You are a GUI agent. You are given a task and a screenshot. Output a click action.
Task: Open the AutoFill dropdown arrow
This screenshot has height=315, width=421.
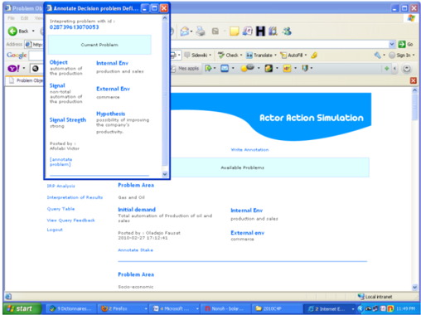pos(306,56)
